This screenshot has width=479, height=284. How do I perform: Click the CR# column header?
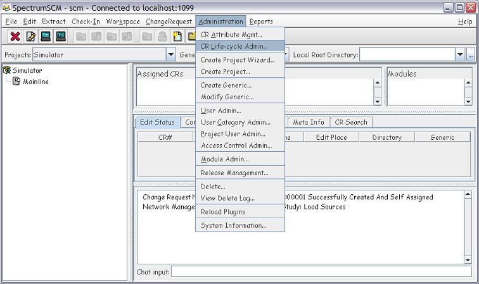click(x=165, y=137)
